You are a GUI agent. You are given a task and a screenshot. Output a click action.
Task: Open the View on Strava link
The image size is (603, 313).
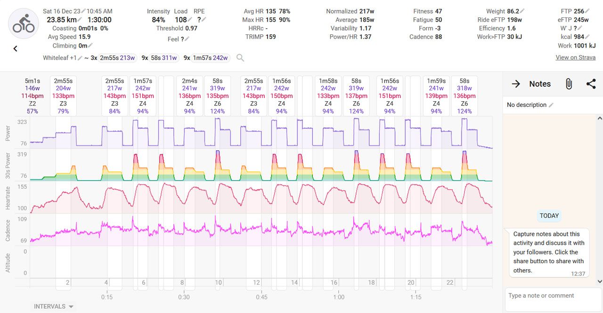575,57
